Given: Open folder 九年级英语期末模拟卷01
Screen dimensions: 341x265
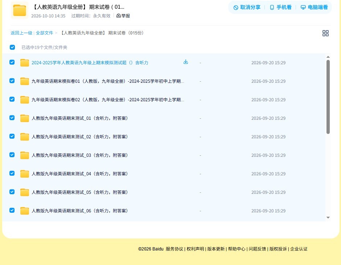Looking at the screenshot, I should coord(108,81).
